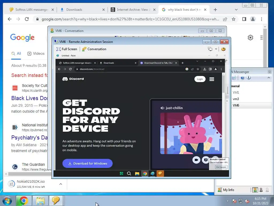This screenshot has height=206, width=274.
Task: Click Discord Login button
Action: click(200, 79)
